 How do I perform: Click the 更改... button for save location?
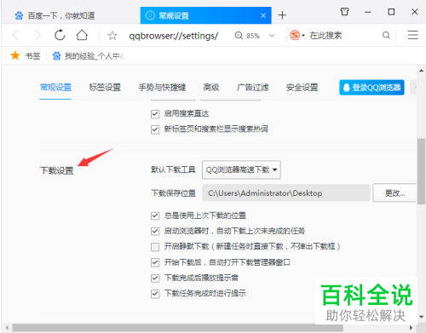coord(394,193)
